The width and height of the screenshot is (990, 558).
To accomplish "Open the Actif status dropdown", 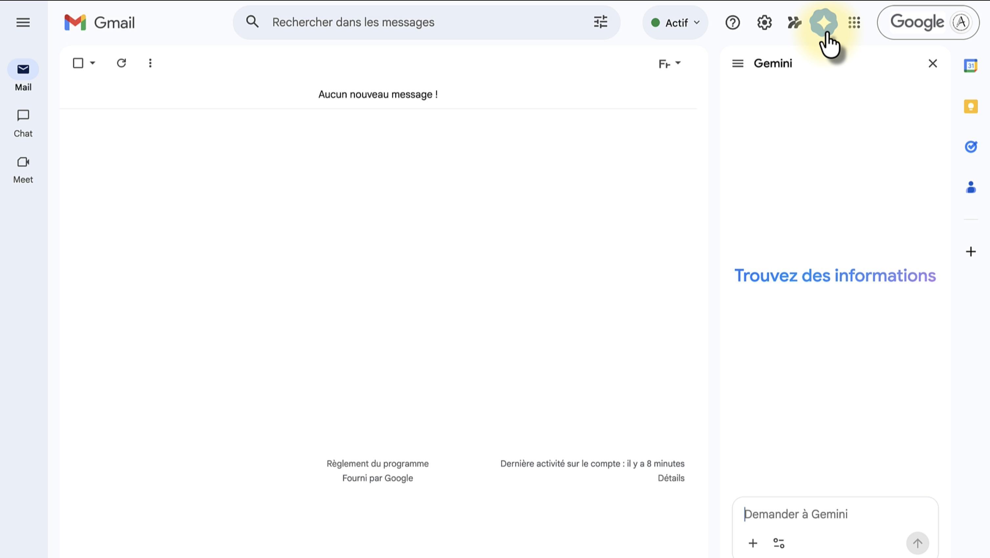I will pyautogui.click(x=675, y=23).
